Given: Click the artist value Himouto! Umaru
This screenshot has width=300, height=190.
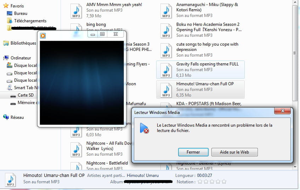Looking at the screenshot, I should 143,175.
